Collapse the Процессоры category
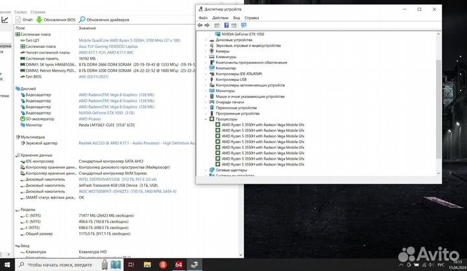The image size is (467, 271). 206,119
